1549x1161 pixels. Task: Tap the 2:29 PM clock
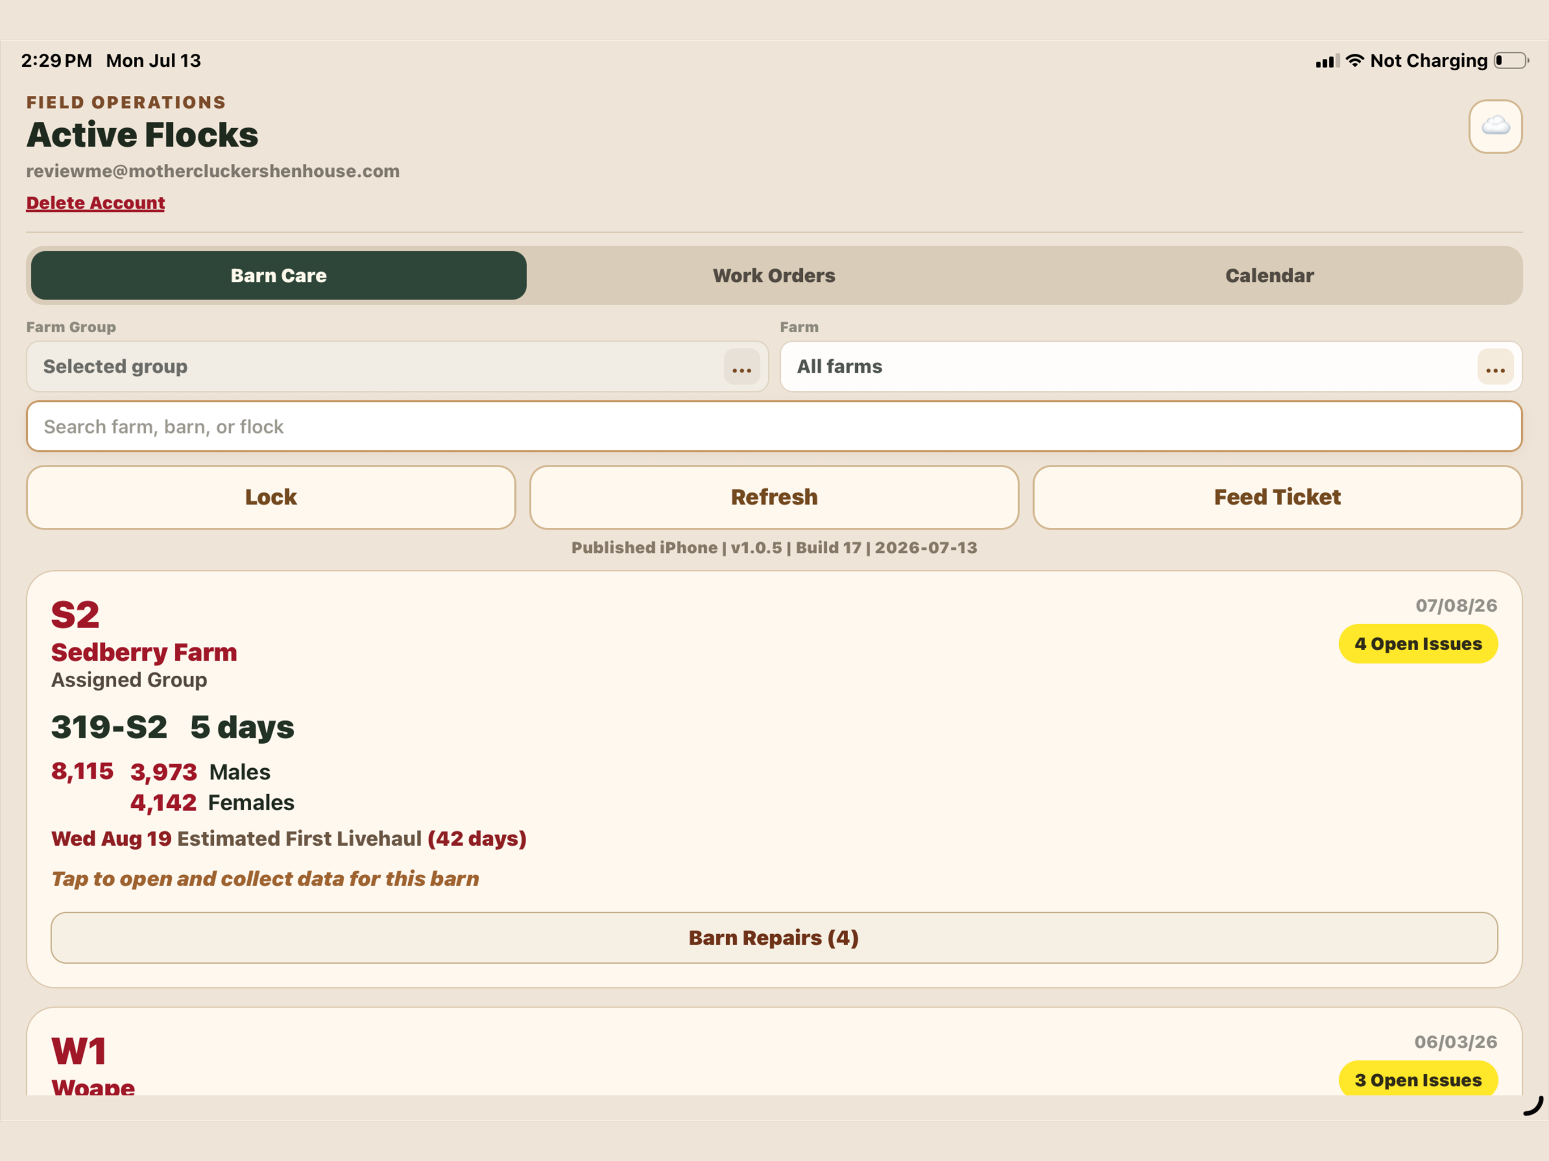pyautogui.click(x=57, y=61)
